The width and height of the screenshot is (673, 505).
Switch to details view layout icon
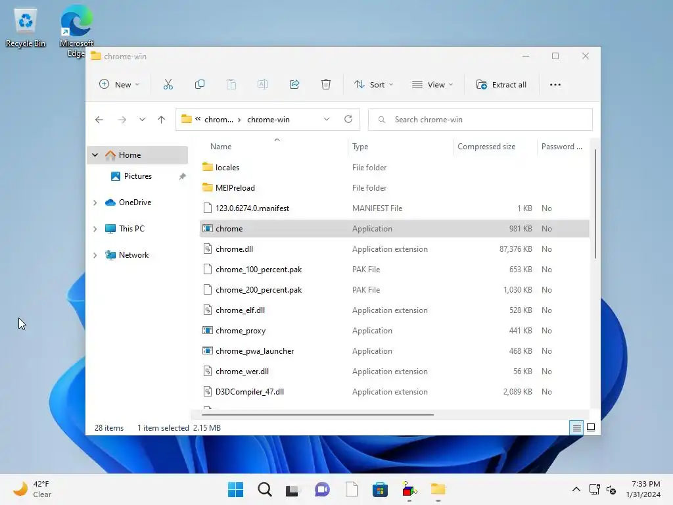click(576, 427)
